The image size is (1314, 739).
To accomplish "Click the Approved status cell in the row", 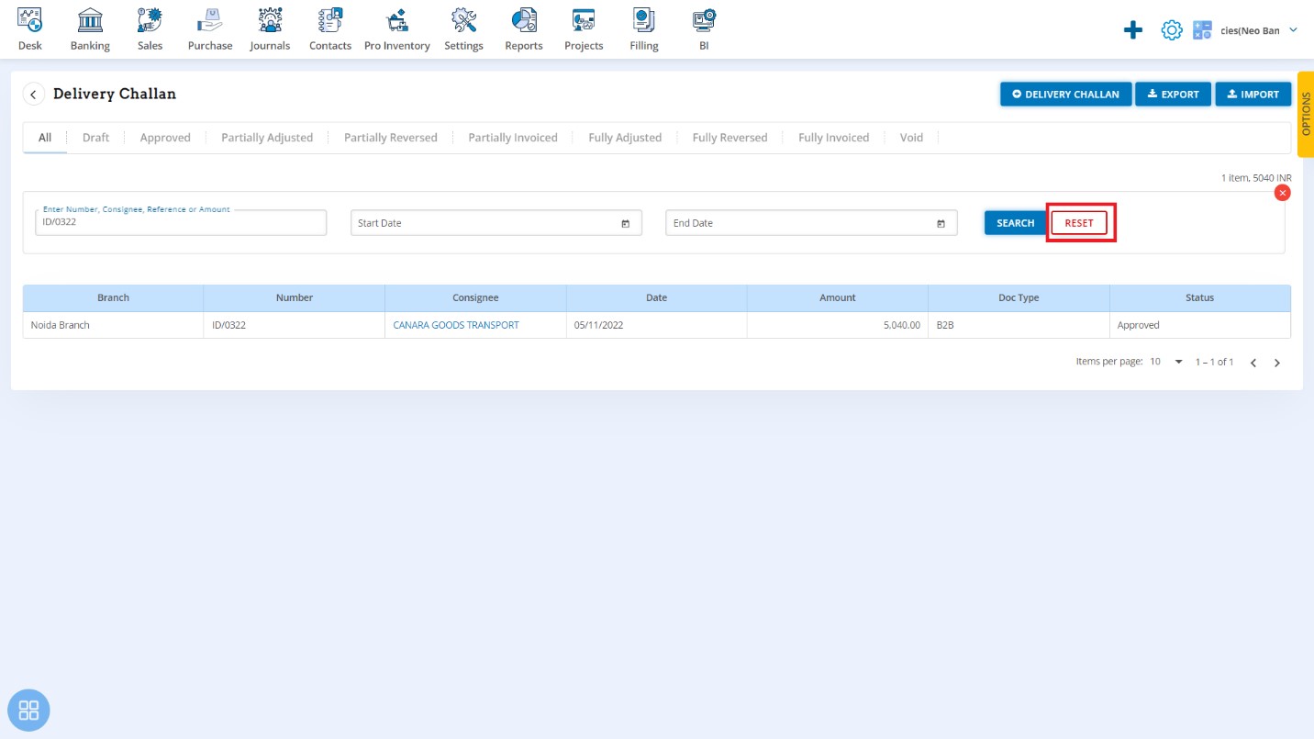I will click(1200, 325).
